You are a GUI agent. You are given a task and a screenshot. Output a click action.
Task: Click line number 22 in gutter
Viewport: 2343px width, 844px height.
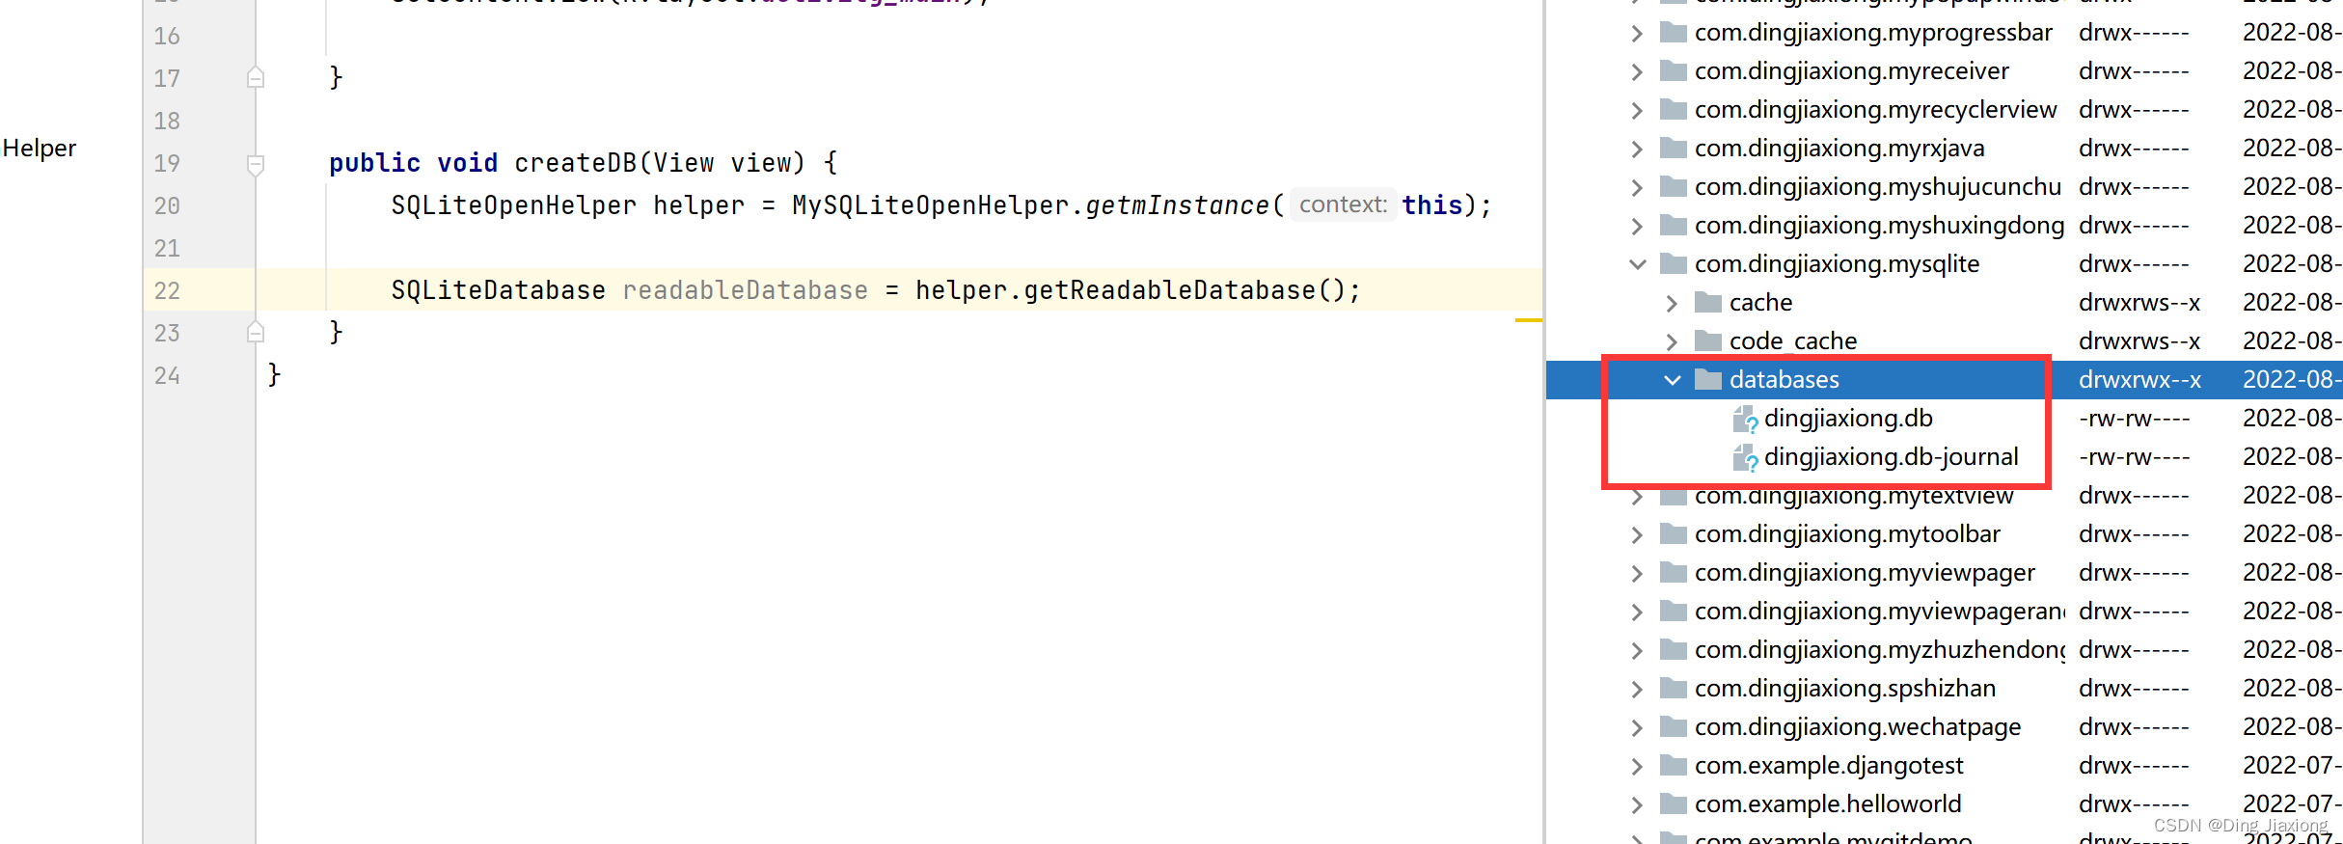[167, 290]
